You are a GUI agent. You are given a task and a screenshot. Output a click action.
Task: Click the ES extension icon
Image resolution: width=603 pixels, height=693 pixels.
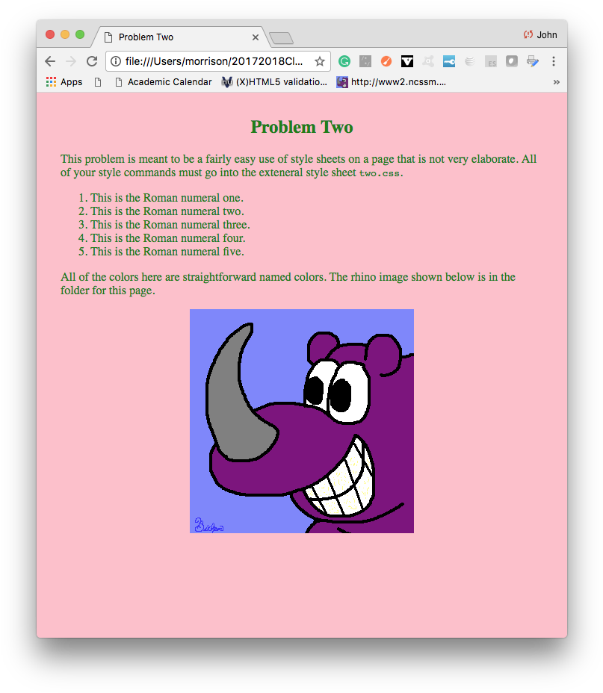click(491, 61)
